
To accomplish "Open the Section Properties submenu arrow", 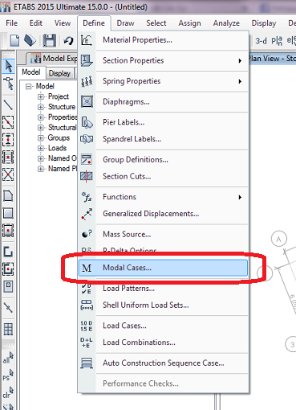I will (240, 60).
